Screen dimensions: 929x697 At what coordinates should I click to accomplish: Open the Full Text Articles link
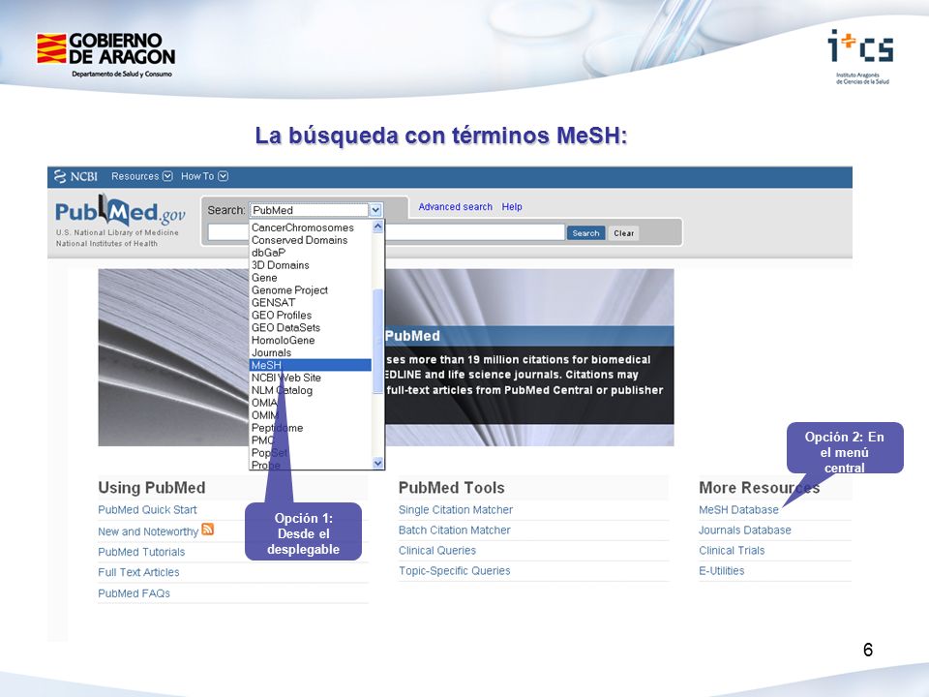[138, 572]
